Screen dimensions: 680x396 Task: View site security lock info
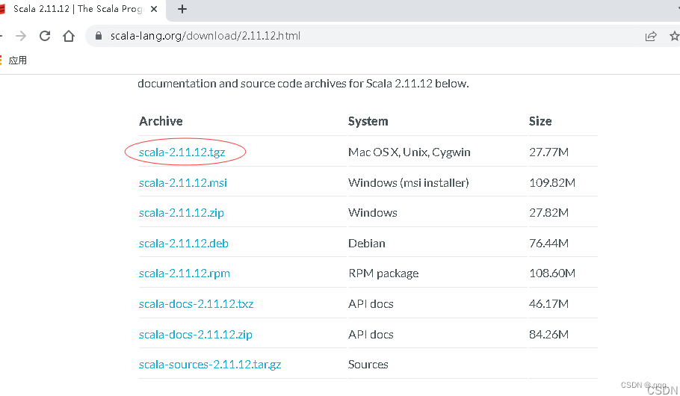pos(99,36)
